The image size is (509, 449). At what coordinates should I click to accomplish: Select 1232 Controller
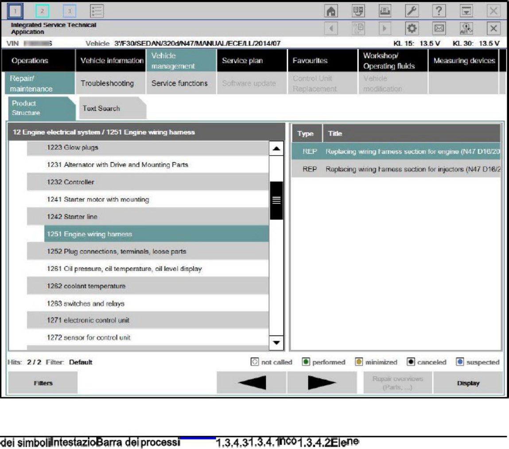coord(148,182)
